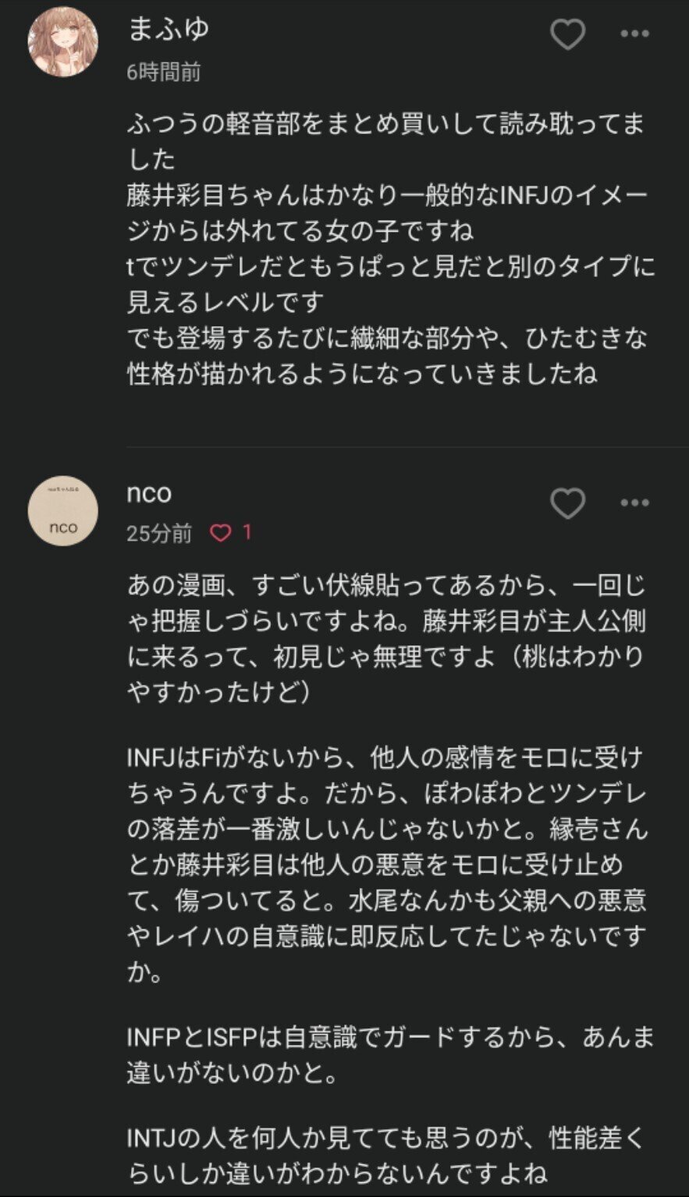The height and width of the screenshot is (1197, 689).
Task: Like まふゆ's comment with the heart icon
Action: pos(568,35)
